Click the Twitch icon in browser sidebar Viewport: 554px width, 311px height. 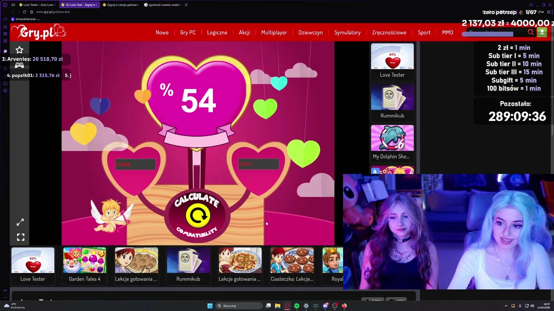pyautogui.click(x=5, y=51)
